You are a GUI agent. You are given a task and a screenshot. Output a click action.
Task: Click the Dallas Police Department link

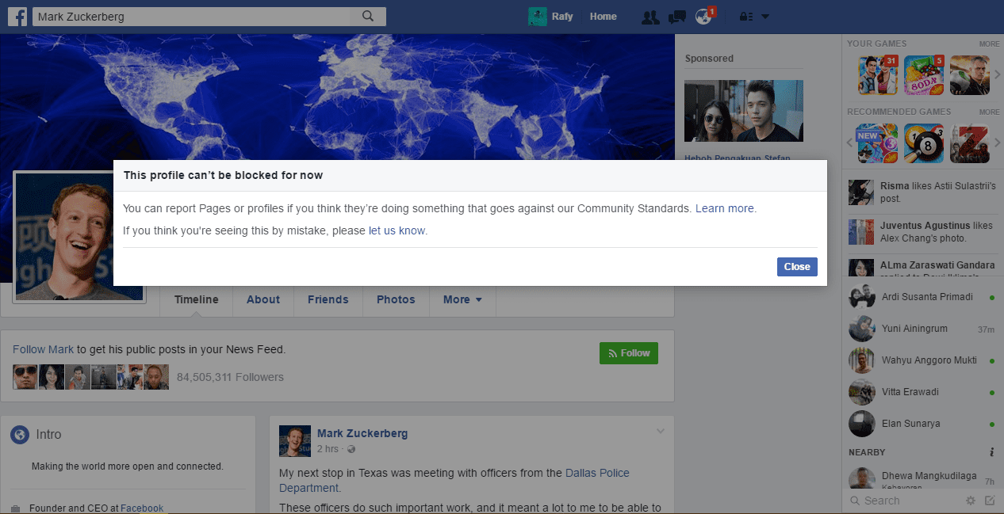click(x=454, y=480)
